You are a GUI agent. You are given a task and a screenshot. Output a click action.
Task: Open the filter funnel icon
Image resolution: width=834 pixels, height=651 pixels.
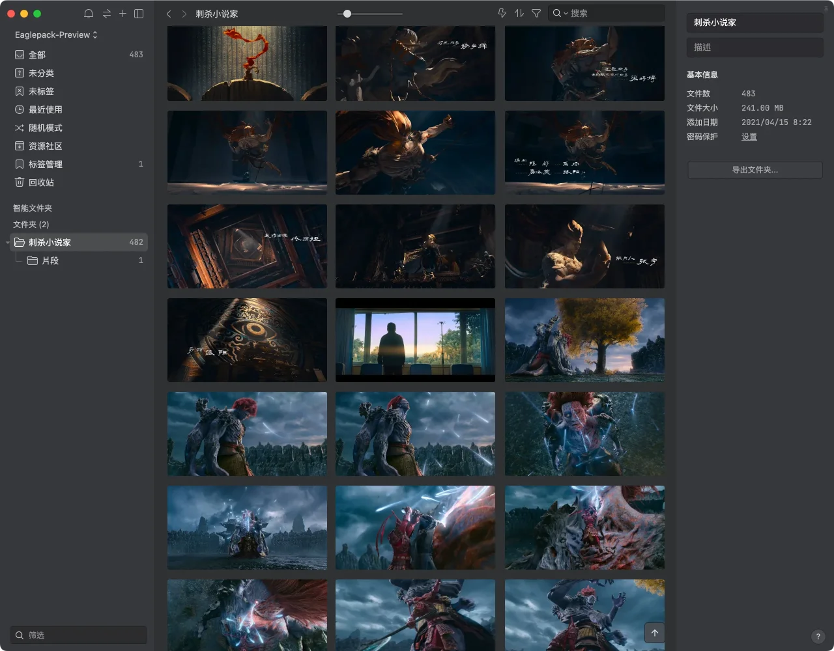click(x=536, y=13)
